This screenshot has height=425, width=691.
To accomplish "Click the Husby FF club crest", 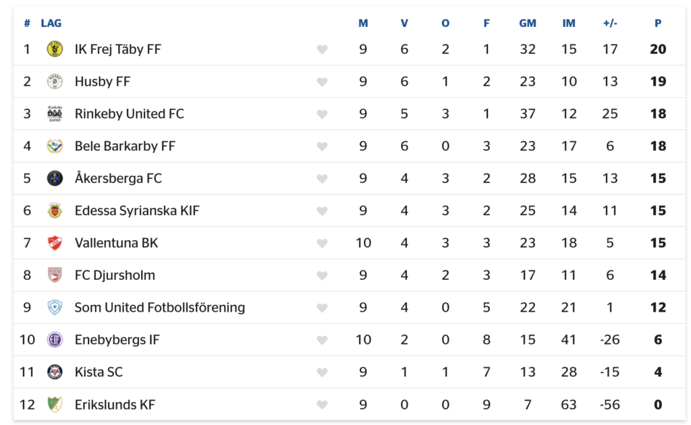I will tap(55, 82).
